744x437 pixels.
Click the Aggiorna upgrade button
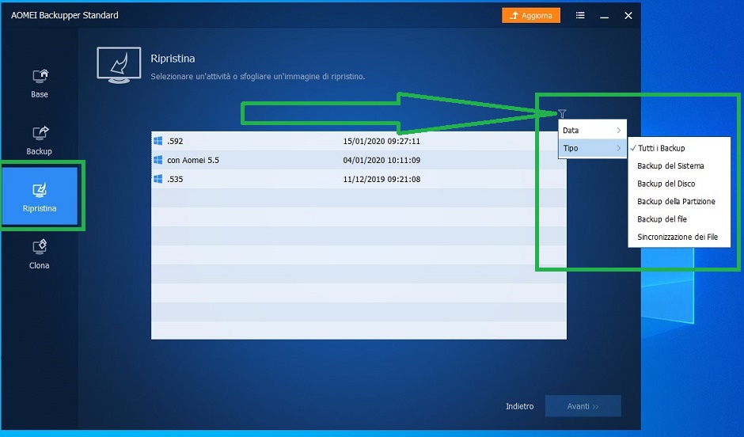pos(531,16)
